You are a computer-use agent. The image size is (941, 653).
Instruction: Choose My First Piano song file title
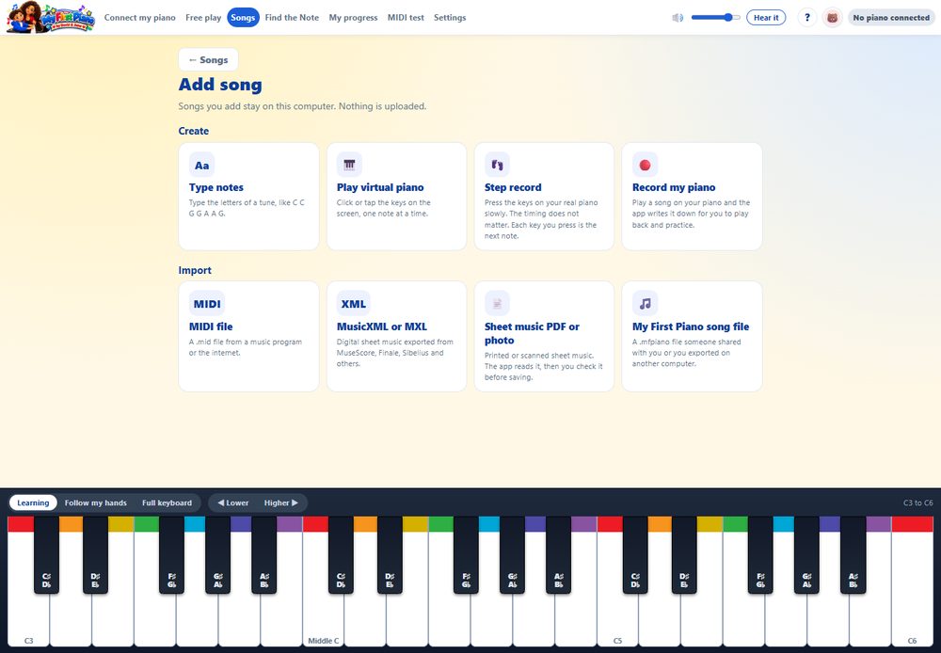(690, 326)
